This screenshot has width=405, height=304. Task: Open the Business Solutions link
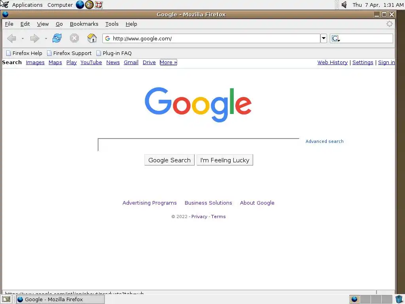point(208,203)
